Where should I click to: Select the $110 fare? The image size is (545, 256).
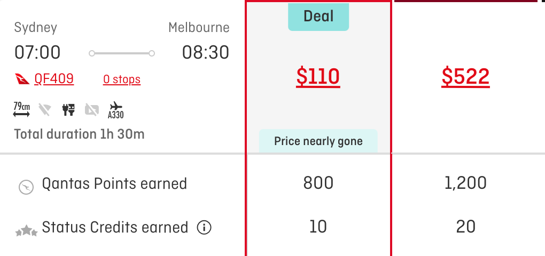[318, 76]
